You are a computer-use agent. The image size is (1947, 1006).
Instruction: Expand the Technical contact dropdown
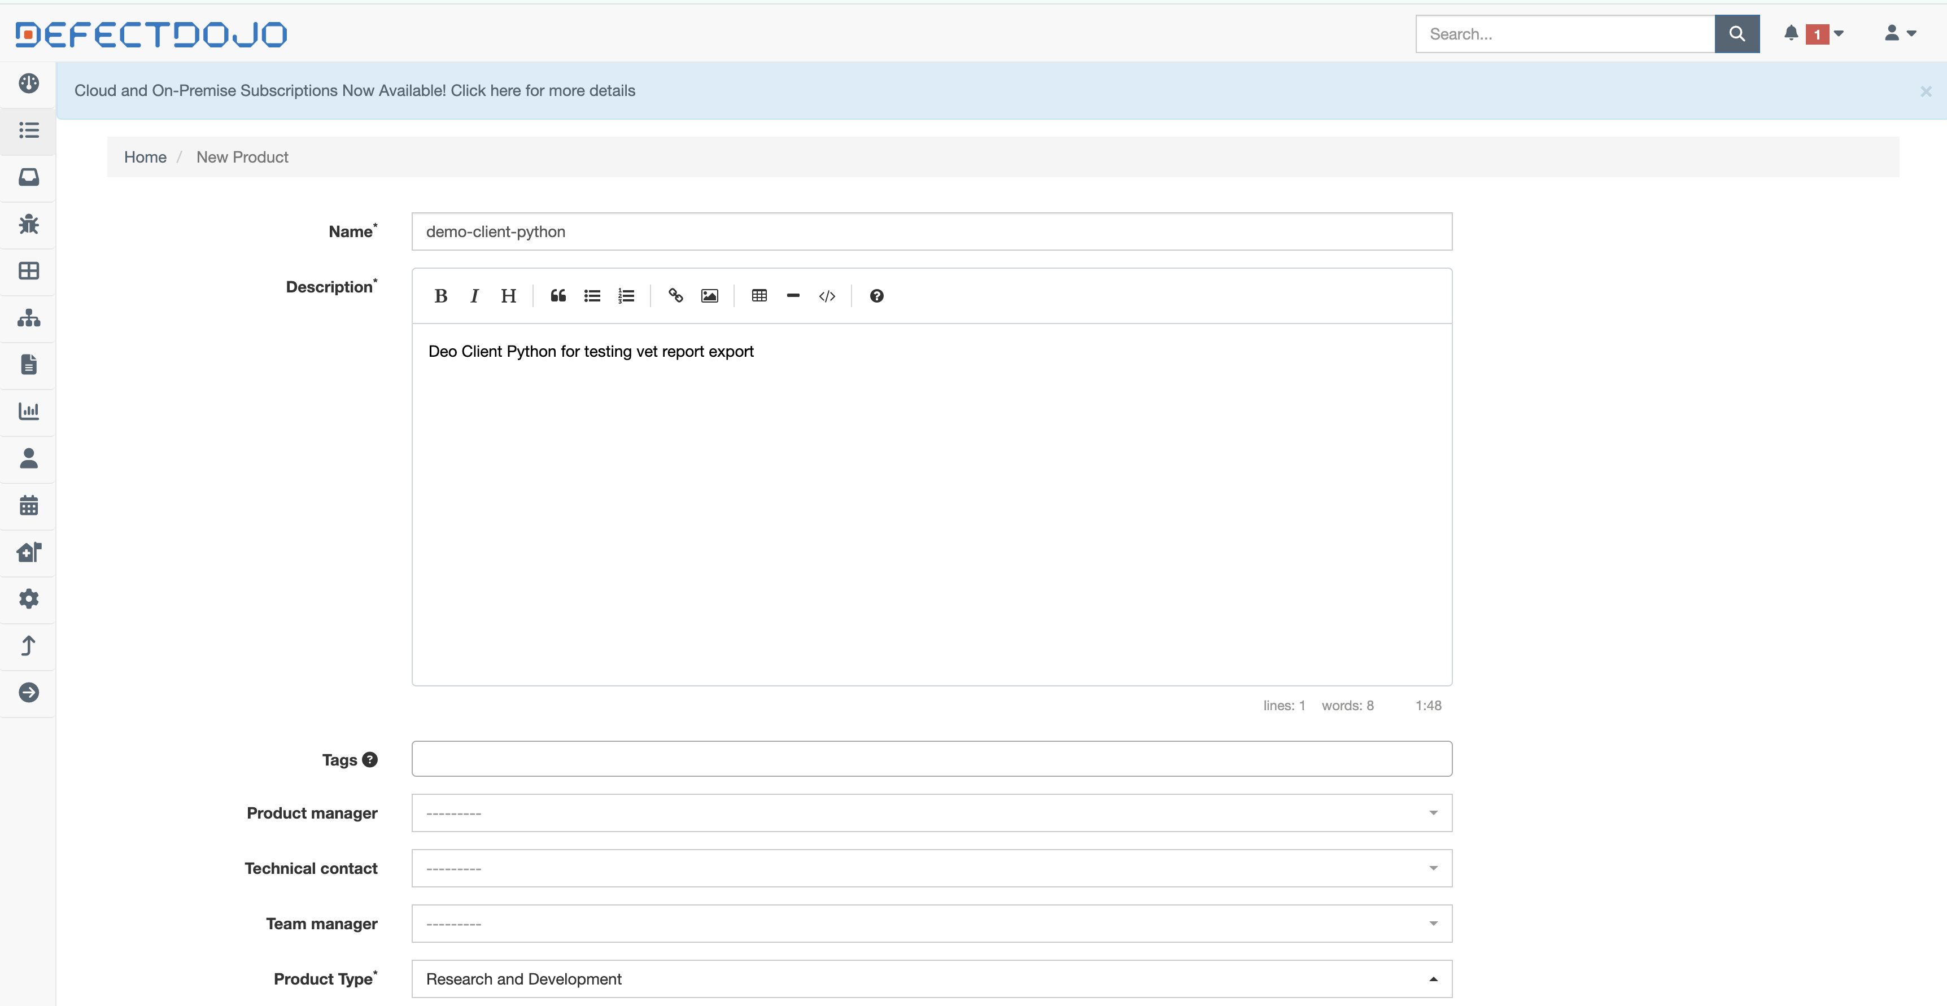pyautogui.click(x=931, y=868)
